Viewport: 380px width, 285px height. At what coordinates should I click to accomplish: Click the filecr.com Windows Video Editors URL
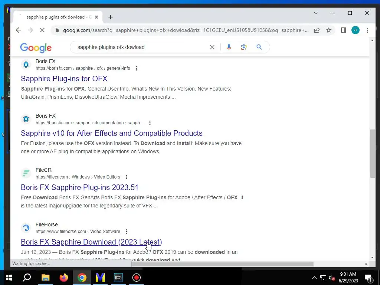click(x=78, y=177)
